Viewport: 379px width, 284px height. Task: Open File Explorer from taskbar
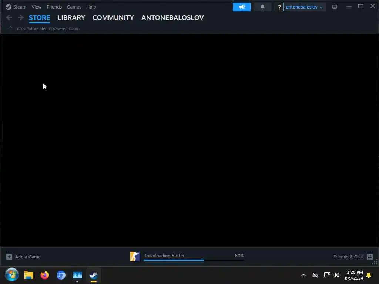(28, 275)
